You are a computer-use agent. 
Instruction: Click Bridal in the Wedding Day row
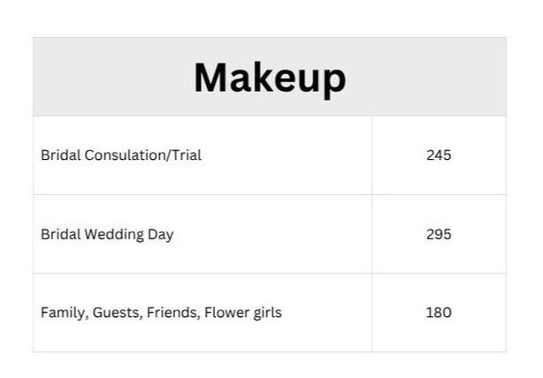pyautogui.click(x=58, y=234)
